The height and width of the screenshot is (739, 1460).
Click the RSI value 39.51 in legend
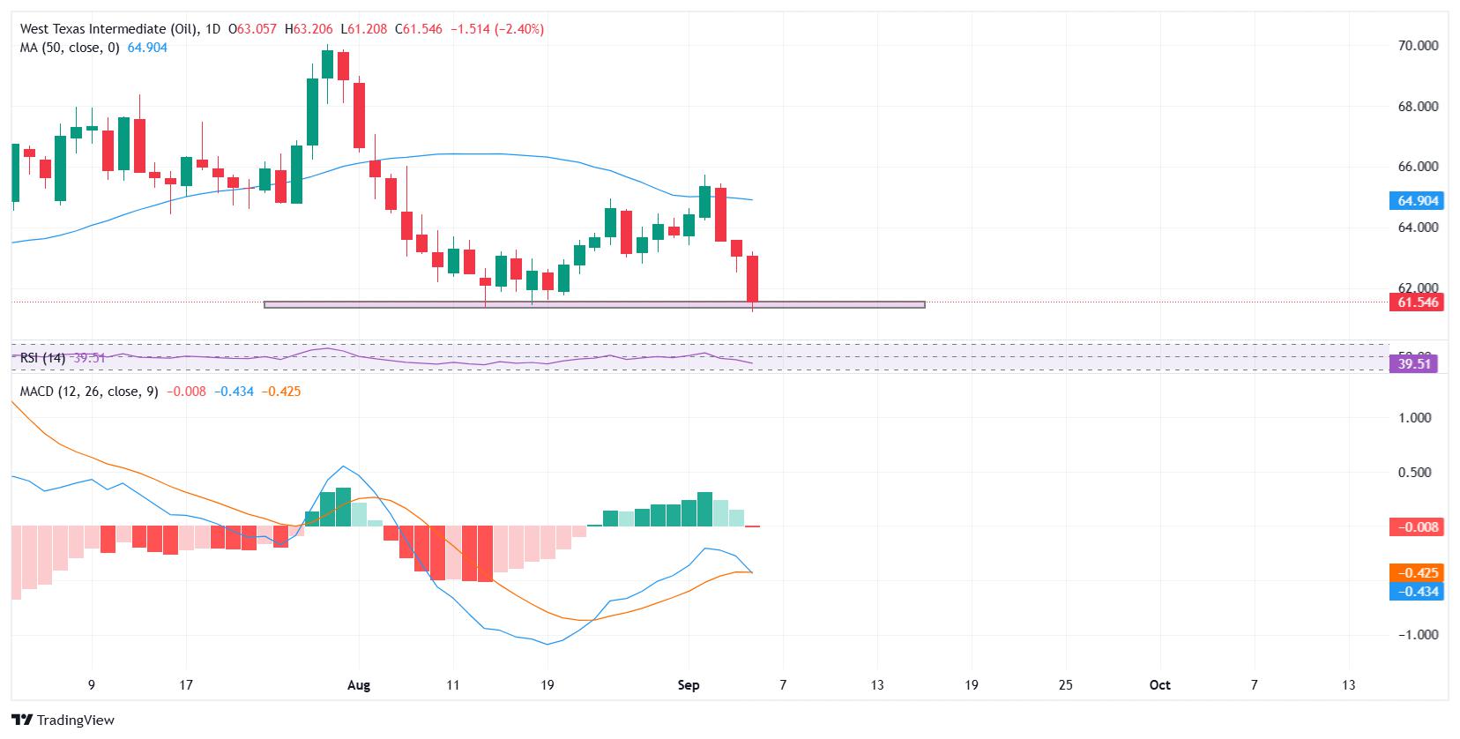pyautogui.click(x=89, y=358)
